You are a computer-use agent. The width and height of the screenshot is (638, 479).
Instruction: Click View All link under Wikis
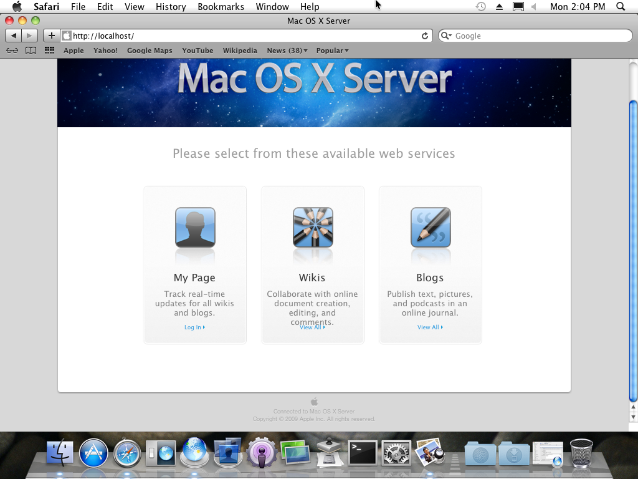pyautogui.click(x=313, y=327)
